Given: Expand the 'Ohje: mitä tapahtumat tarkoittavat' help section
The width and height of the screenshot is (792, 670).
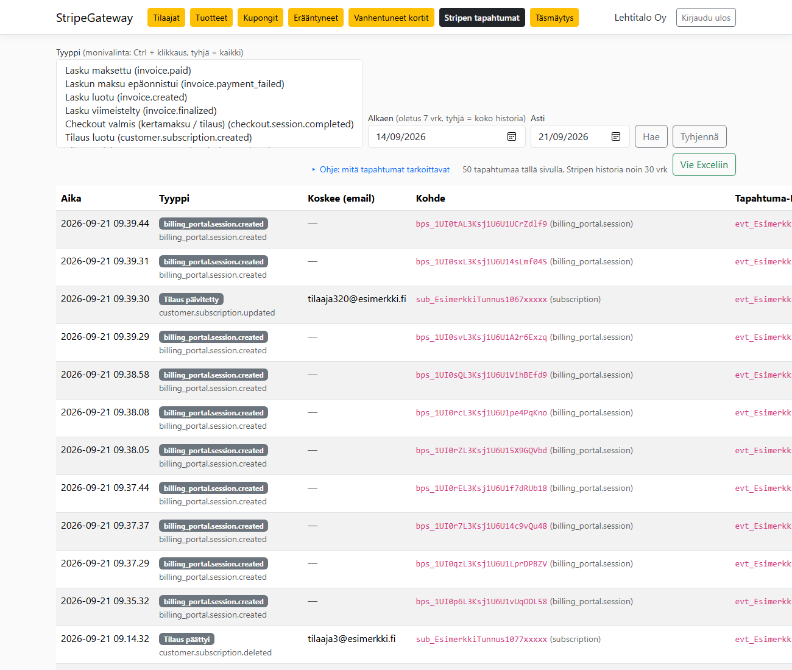Looking at the screenshot, I should pyautogui.click(x=381, y=169).
